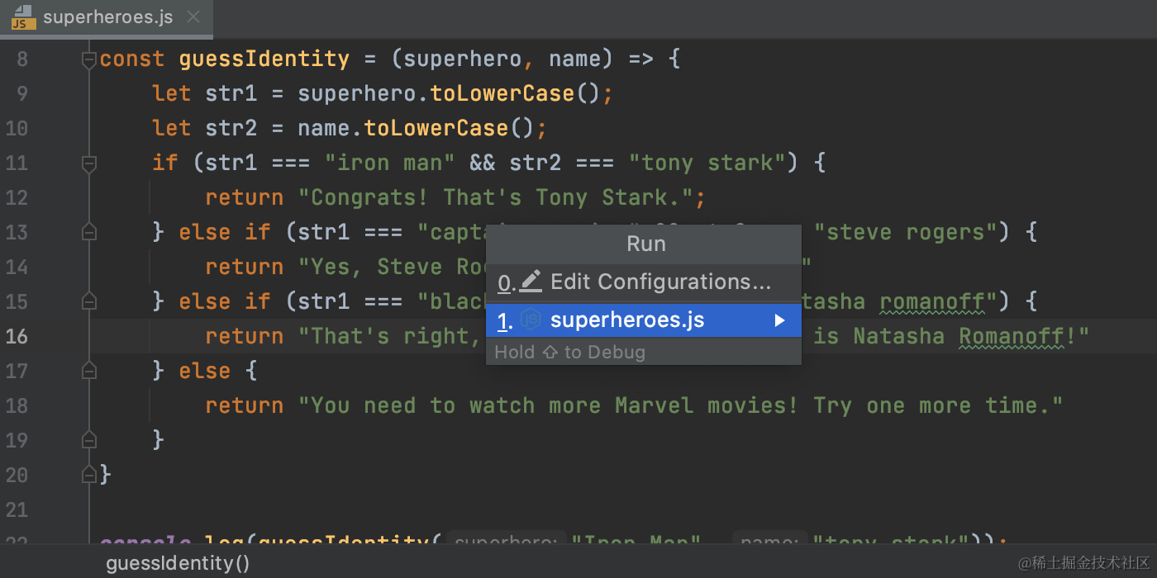Click the guessIdentity() breadcrumb
1157x578 pixels.
[178, 563]
